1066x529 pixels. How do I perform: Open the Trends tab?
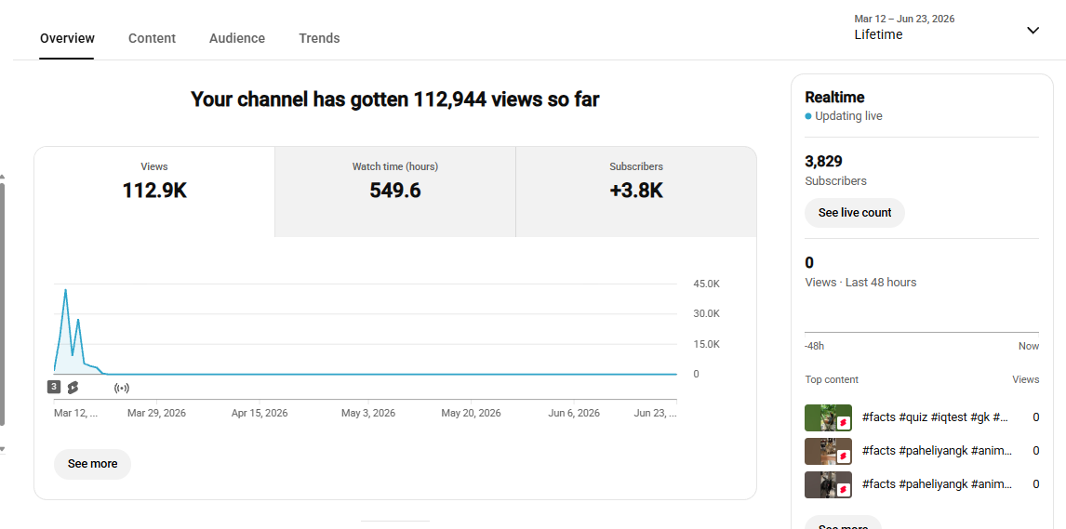319,38
